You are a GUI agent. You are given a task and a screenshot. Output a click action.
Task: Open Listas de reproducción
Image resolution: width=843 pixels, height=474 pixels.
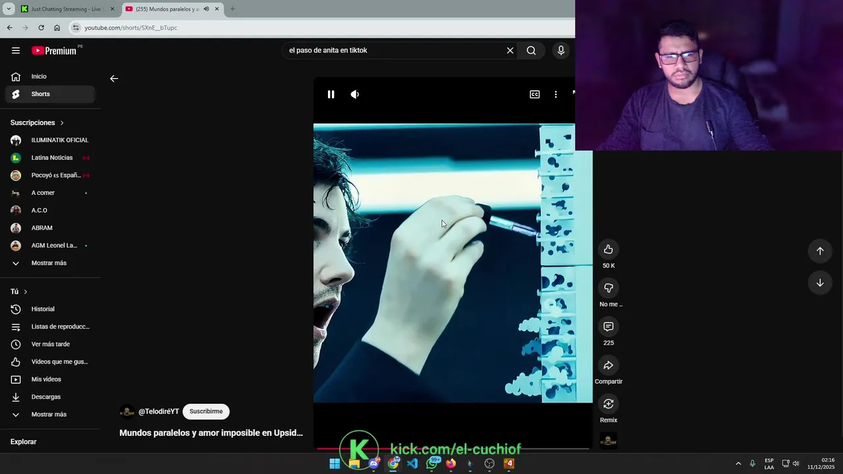[x=50, y=327]
